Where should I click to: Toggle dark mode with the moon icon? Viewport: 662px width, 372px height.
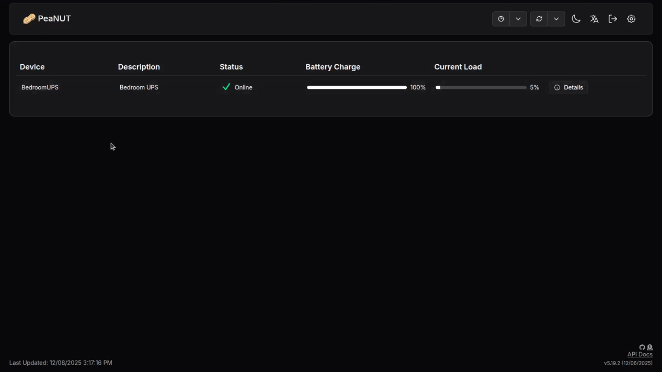tap(576, 19)
